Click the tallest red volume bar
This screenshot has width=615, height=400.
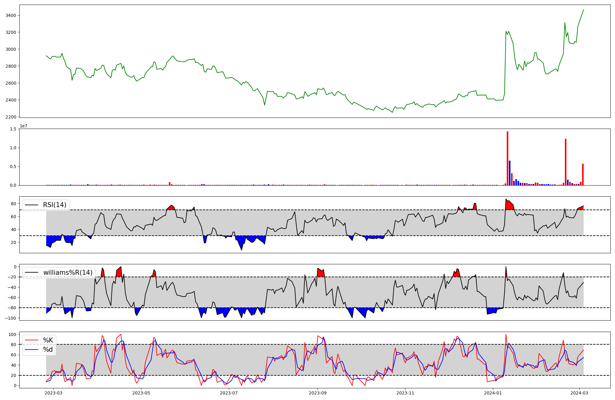(507, 158)
